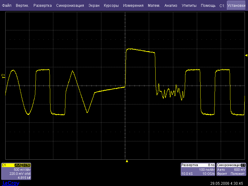Image resolution: width=248 pixels, height=186 pixels.
Task: Click the DC50 coupling badge
Action: click(x=26, y=165)
